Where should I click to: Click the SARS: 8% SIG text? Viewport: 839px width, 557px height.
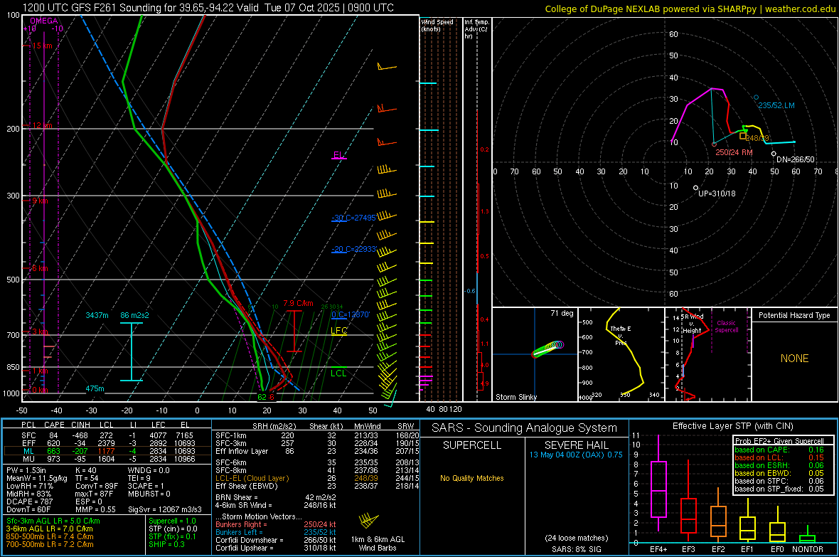click(576, 549)
